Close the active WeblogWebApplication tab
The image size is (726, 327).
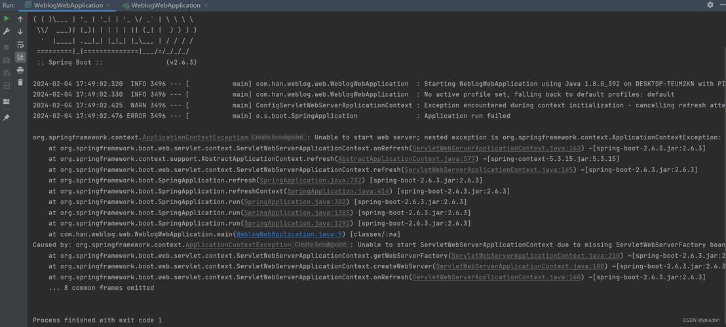point(109,5)
